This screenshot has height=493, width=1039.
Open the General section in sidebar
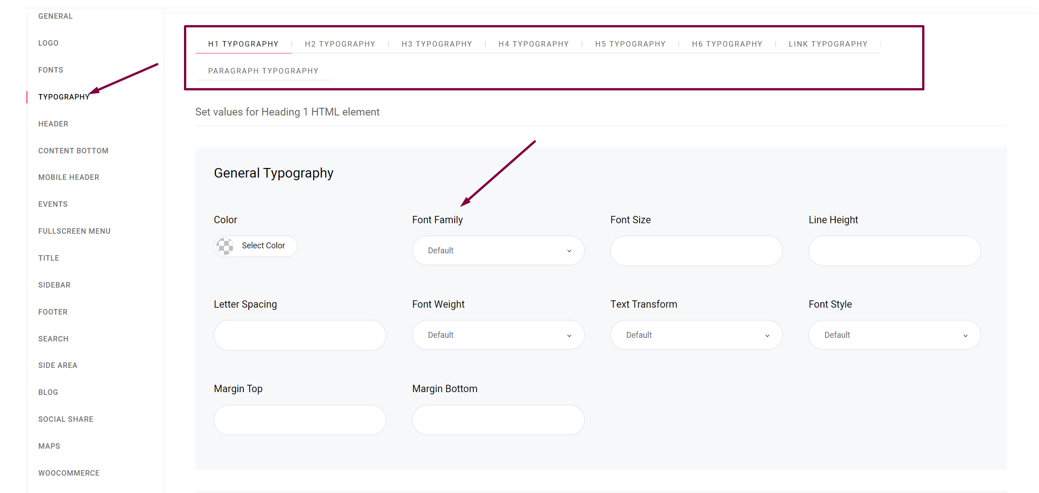pos(56,16)
